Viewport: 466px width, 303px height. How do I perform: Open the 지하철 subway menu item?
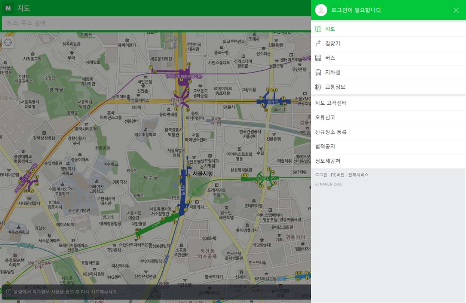388,73
